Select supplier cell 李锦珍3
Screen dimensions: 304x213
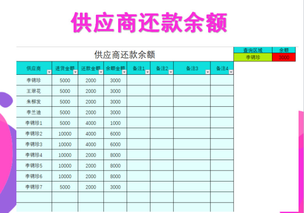pyautogui.click(x=34, y=144)
